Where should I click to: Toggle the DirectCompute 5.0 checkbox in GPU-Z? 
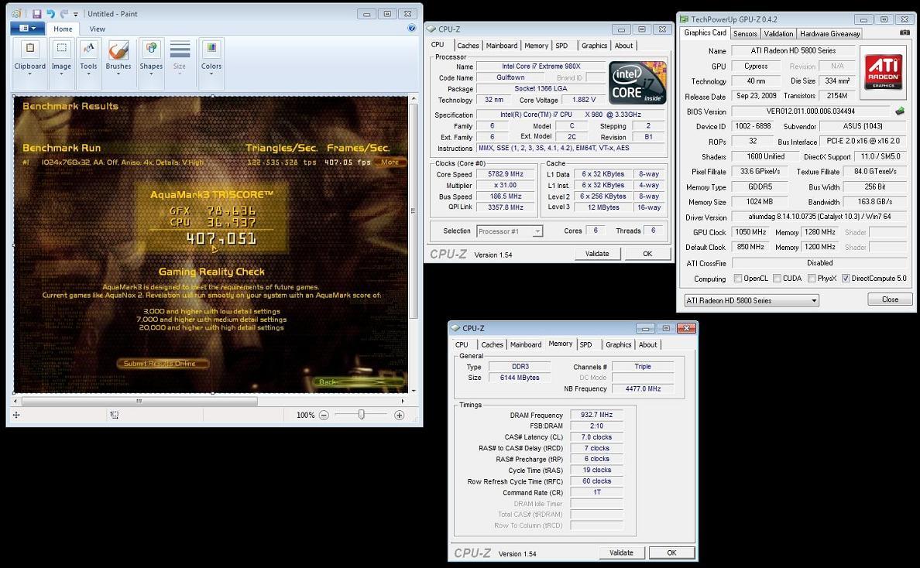pos(846,279)
